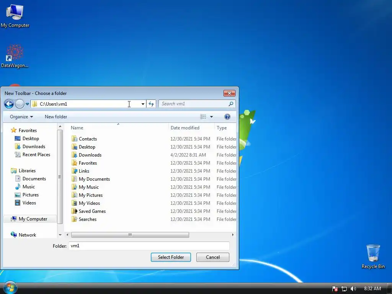Image resolution: width=392 pixels, height=294 pixels.
Task: Click the Favorites folder icon in the file list
Action: click(x=74, y=163)
